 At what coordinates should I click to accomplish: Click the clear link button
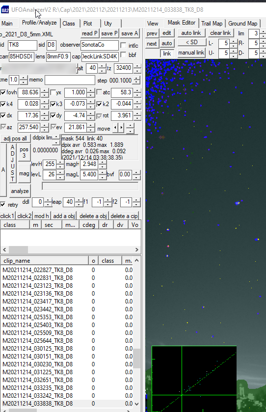point(220,33)
